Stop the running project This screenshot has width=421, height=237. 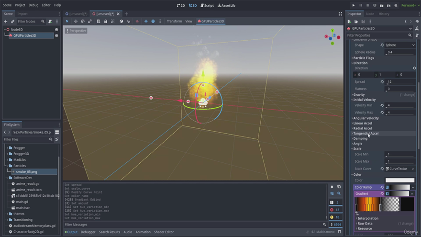pos(367,5)
